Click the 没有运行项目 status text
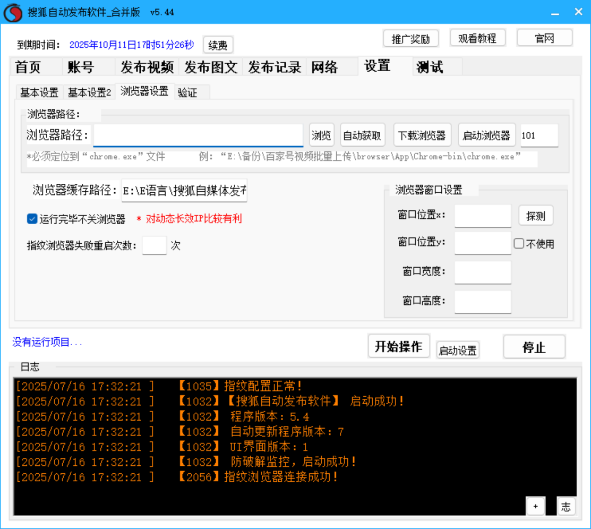The width and height of the screenshot is (591, 529). point(47,342)
